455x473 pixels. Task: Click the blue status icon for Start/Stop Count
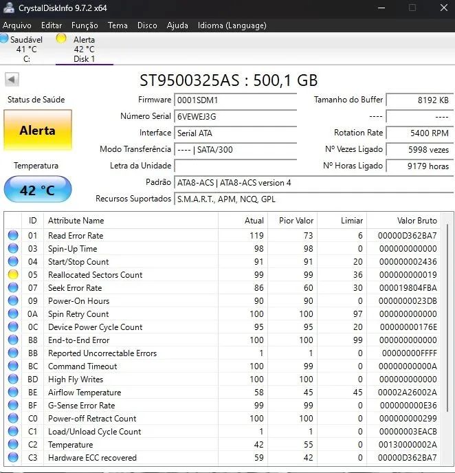point(13,261)
